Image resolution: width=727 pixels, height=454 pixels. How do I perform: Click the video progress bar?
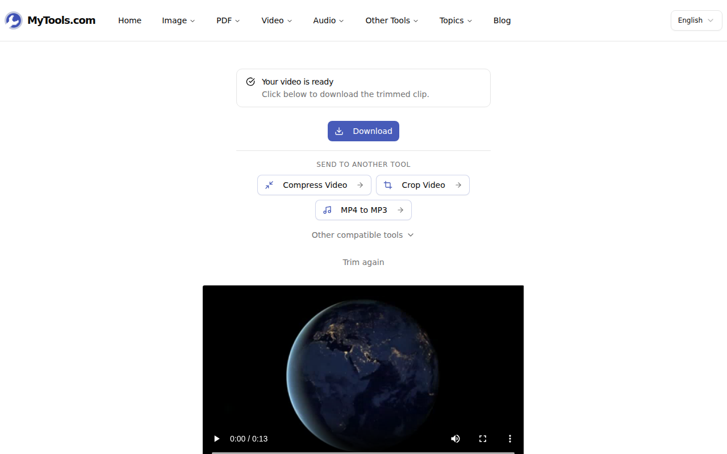tap(363, 452)
